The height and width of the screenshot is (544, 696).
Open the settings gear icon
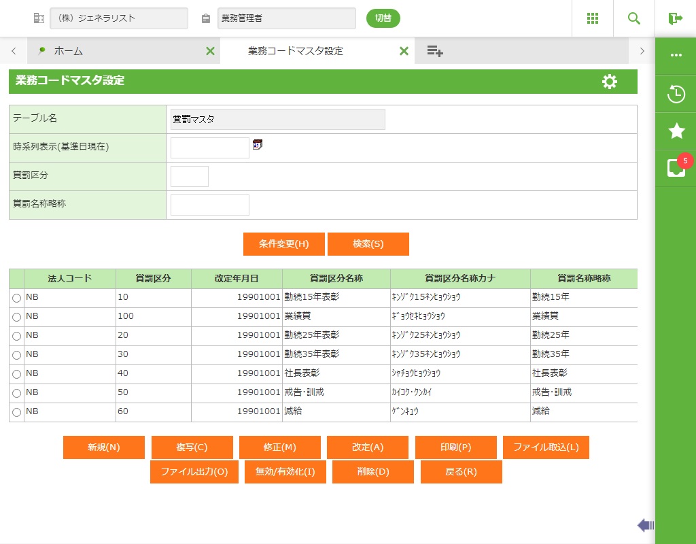pyautogui.click(x=610, y=82)
